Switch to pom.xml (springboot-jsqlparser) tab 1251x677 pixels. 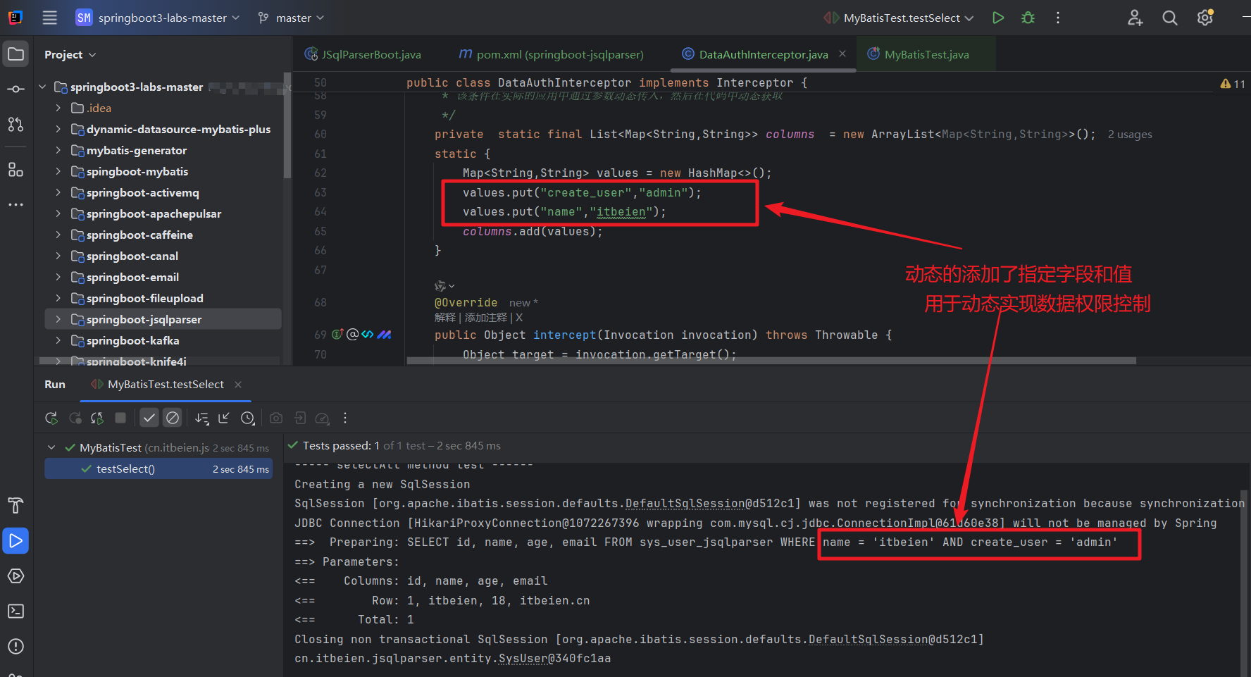tap(552, 54)
